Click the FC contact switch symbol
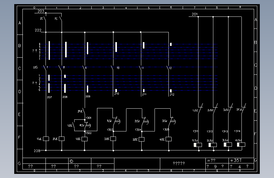274x178 pixels. pyautogui.click(x=61, y=19)
